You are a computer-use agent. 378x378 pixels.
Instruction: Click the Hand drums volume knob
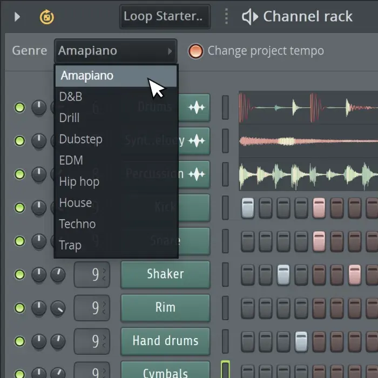point(58,341)
